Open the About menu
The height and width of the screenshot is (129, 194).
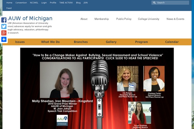tap(84, 19)
